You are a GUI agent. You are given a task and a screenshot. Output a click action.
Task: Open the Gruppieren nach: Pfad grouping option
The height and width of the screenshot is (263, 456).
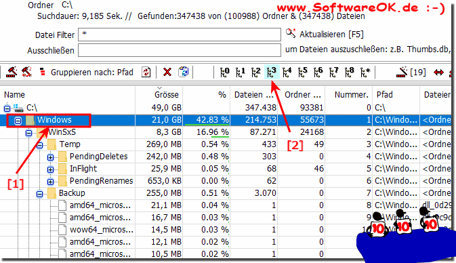pyautogui.click(x=92, y=72)
